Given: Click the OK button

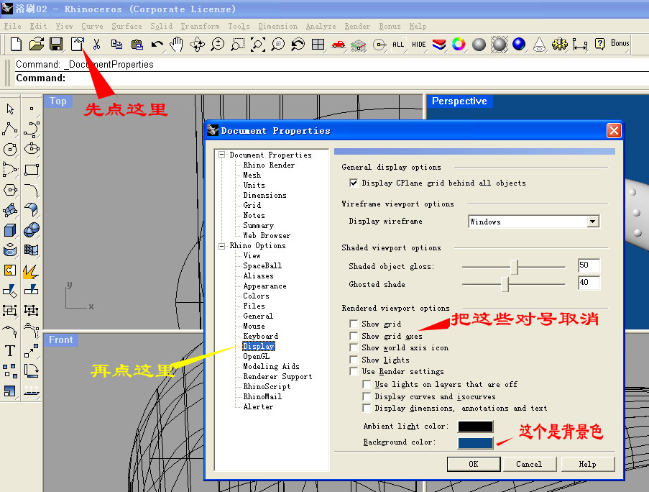Looking at the screenshot, I should click(x=473, y=464).
